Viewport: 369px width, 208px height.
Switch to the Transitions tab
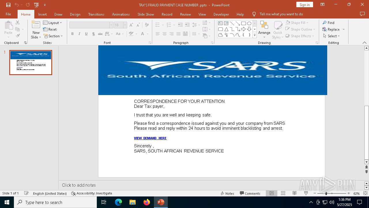pos(96,14)
